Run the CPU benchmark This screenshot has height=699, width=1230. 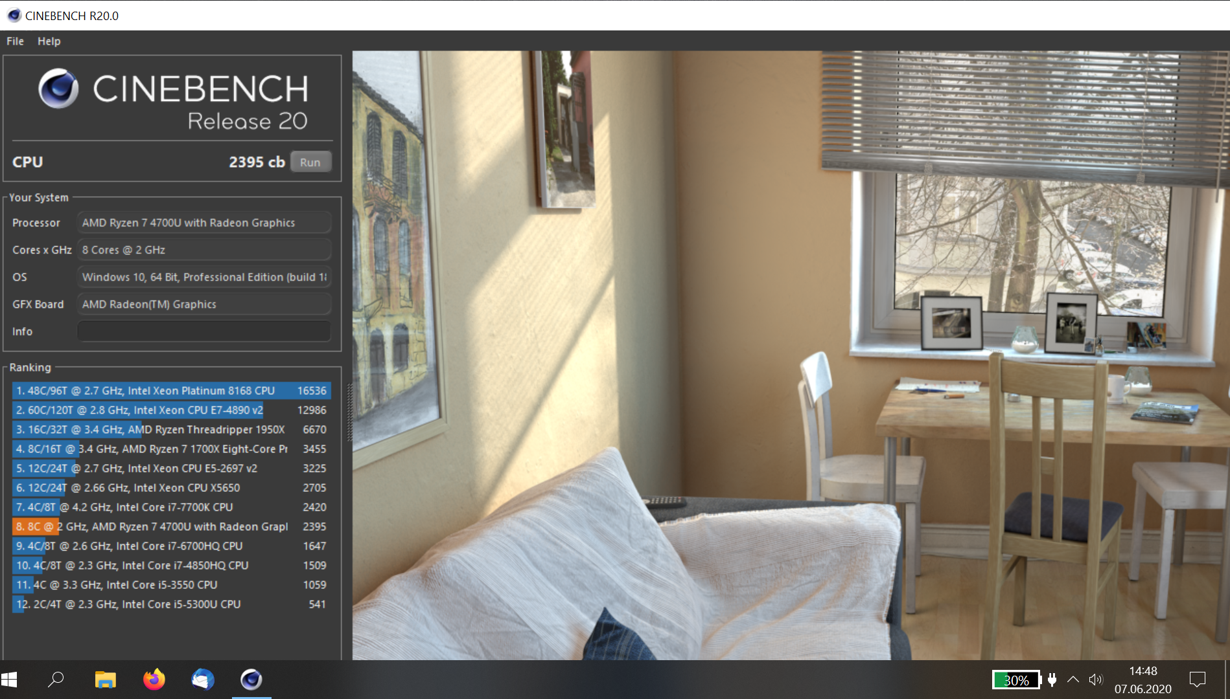coord(310,162)
